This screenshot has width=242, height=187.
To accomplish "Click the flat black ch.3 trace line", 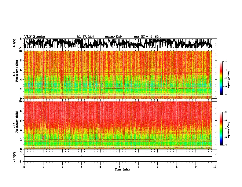I will (x=118, y=156).
